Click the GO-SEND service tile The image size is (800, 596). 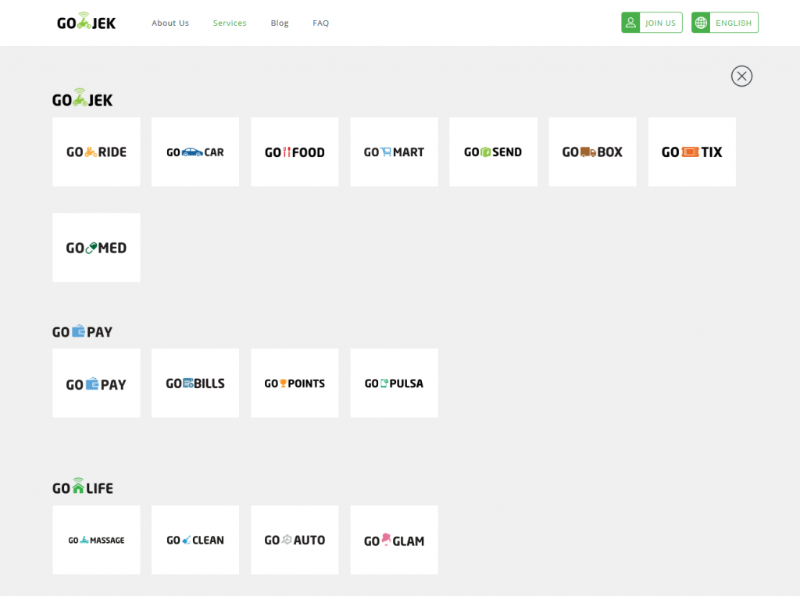click(x=493, y=152)
